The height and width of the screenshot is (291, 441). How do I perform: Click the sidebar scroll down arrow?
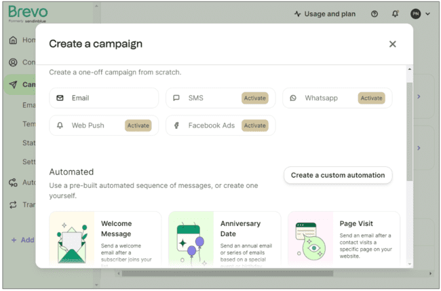coord(96,285)
